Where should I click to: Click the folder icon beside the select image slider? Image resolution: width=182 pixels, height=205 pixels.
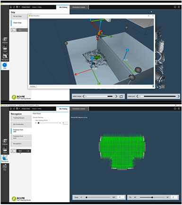click(x=121, y=96)
